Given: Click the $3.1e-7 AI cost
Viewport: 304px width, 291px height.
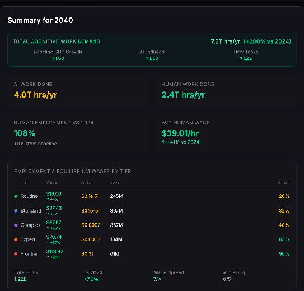Looking at the screenshot, I should (x=90, y=196).
